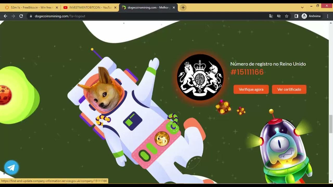Reload the page with the refresh icon
333x187 pixels.
[x=21, y=16]
